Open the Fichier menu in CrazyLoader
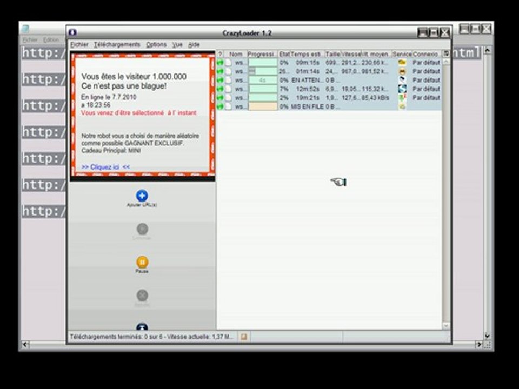This screenshot has width=519, height=389. [x=79, y=44]
